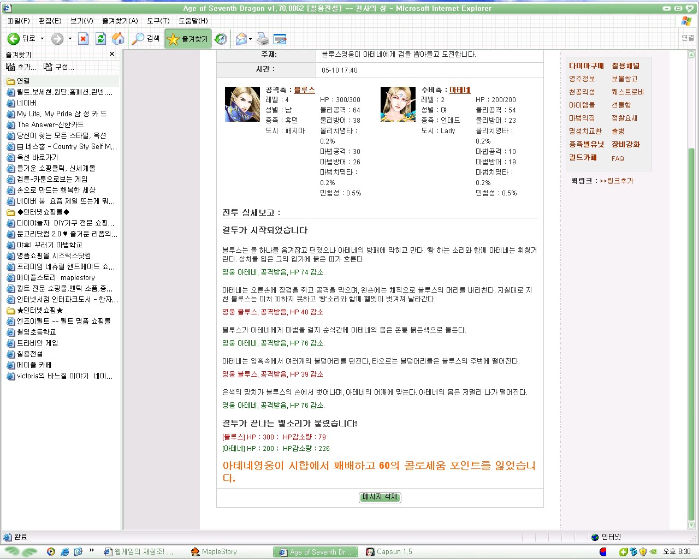Image resolution: width=699 pixels, height=559 pixels.
Task: Open the 도구(T) menu
Action: [158, 21]
